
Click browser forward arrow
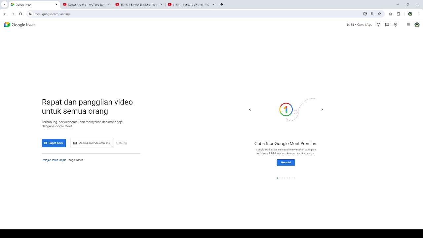13,14
